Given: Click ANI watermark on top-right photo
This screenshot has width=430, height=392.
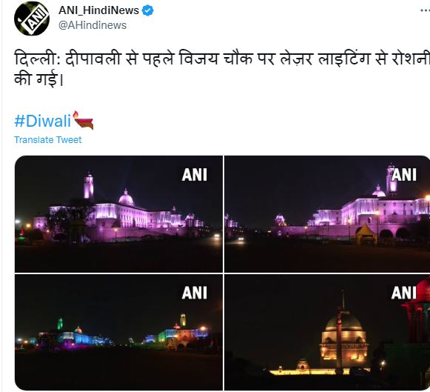Looking at the screenshot, I should pyautogui.click(x=404, y=175).
